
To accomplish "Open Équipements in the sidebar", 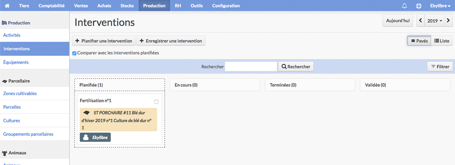I will pos(35,62).
